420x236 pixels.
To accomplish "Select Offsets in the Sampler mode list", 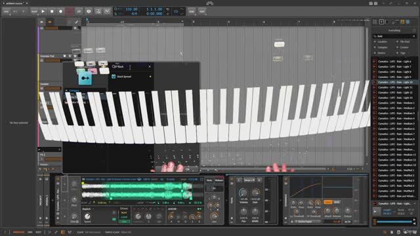I will [x=124, y=209].
